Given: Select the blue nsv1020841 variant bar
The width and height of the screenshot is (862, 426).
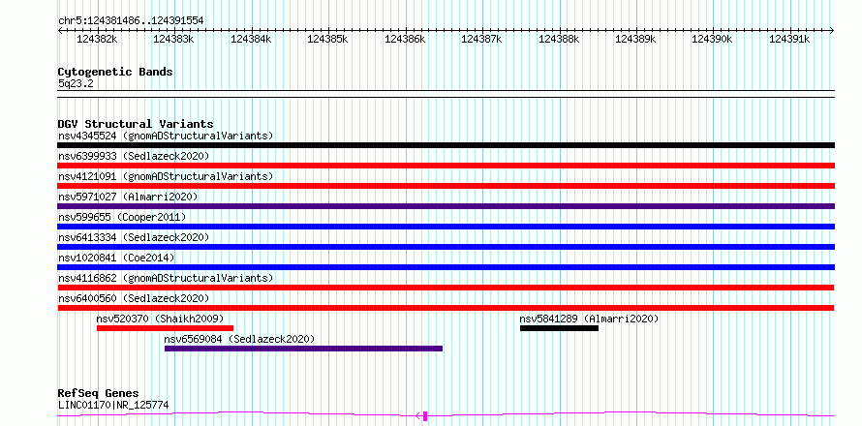Looking at the screenshot, I should tap(446, 267).
